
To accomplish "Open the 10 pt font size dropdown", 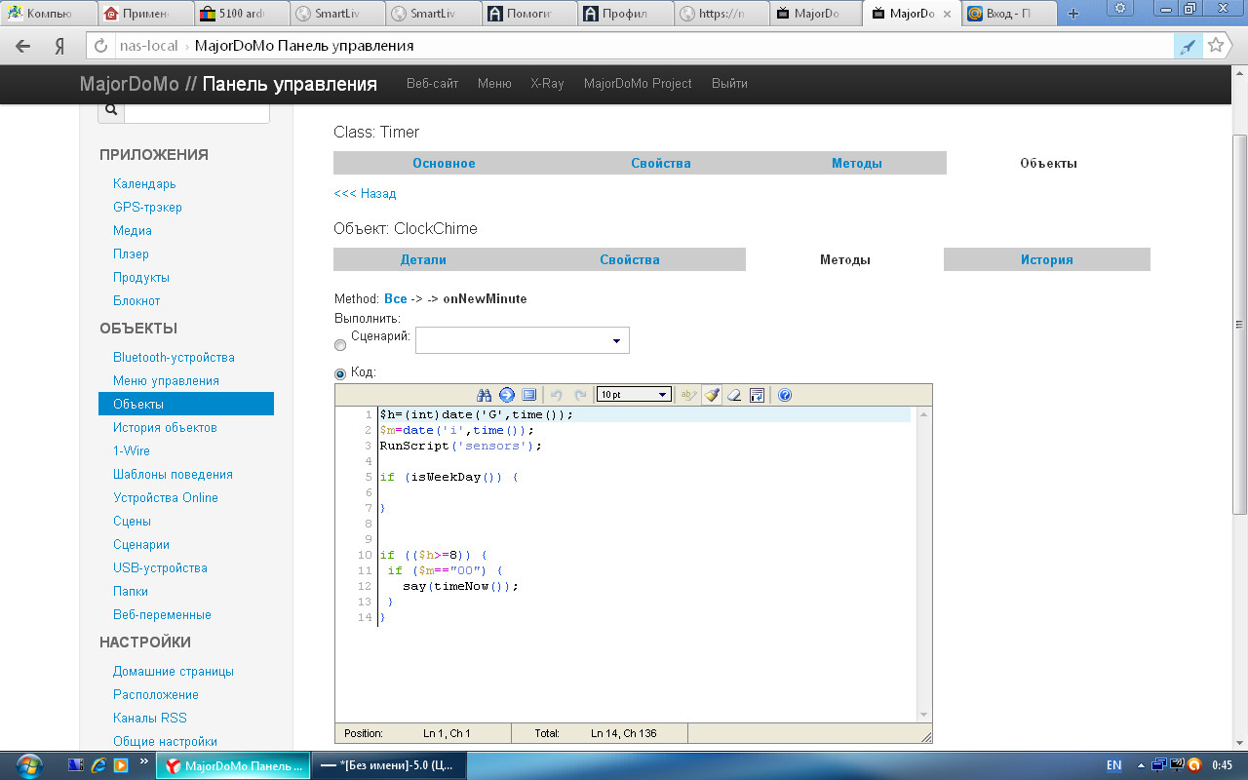I will 634,395.
